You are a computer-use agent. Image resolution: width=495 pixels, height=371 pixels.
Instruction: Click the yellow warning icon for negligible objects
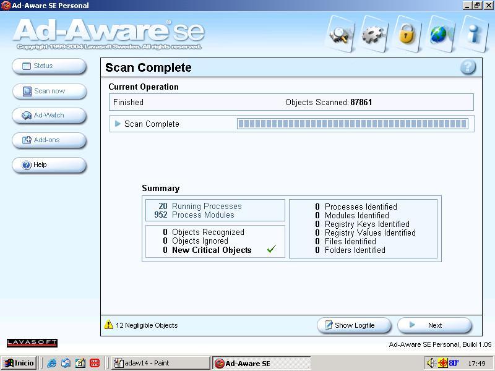click(x=109, y=325)
